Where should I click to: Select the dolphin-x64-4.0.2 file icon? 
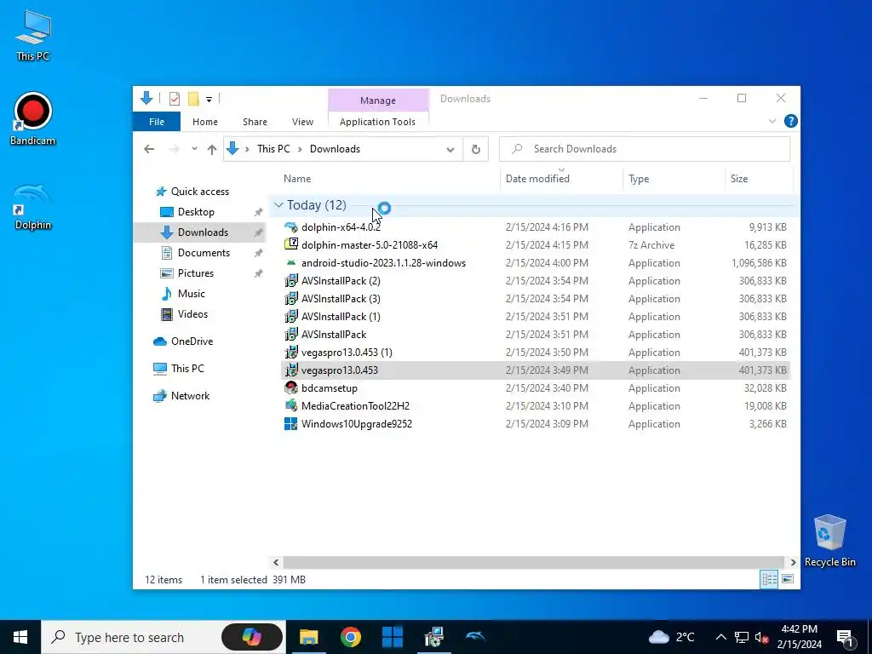click(x=291, y=227)
